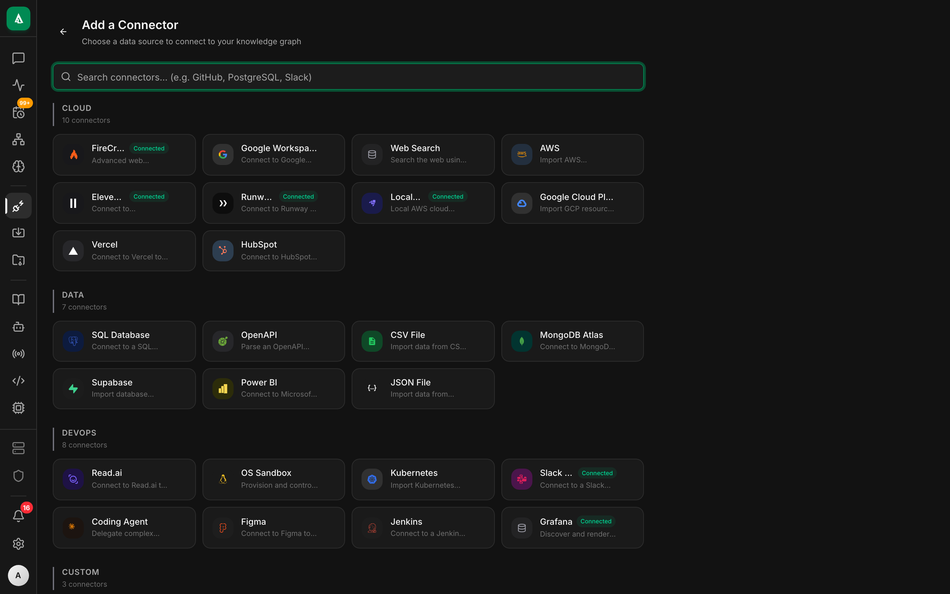Open the secure folder icon
The width and height of the screenshot is (950, 594).
(18, 260)
